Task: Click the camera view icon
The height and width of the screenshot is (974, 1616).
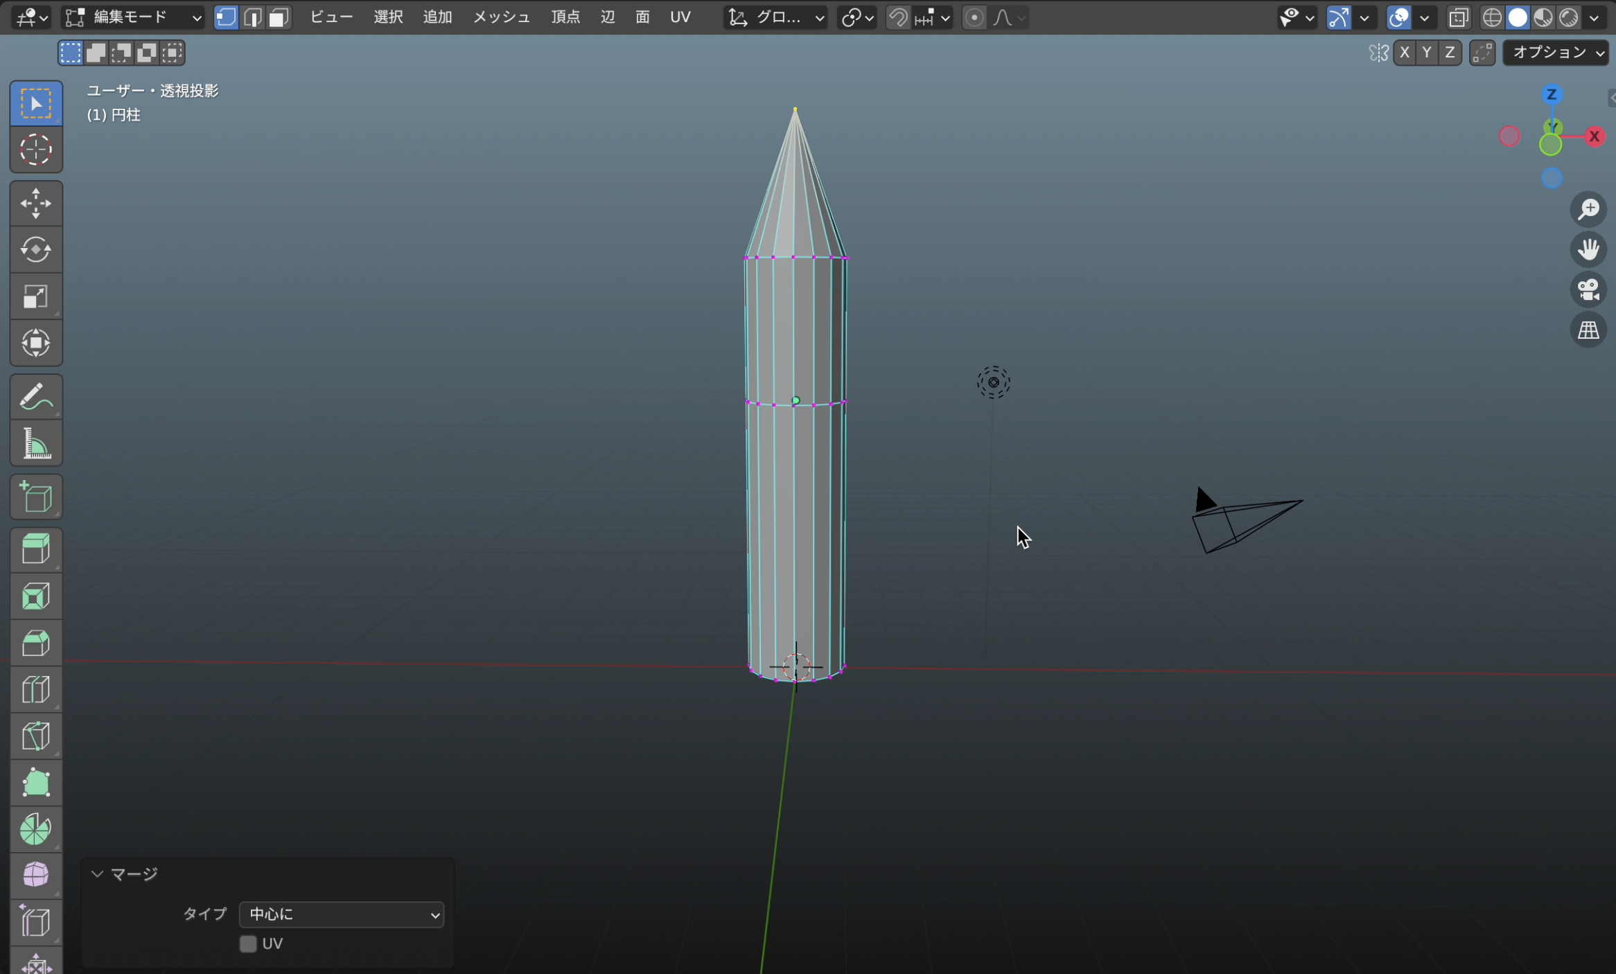Action: pos(1588,290)
